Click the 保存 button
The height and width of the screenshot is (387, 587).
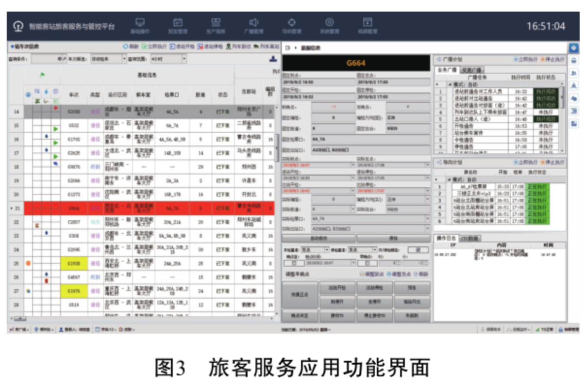pos(393,239)
